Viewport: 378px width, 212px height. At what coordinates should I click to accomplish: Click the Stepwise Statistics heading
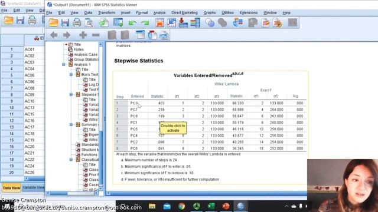[139, 61]
